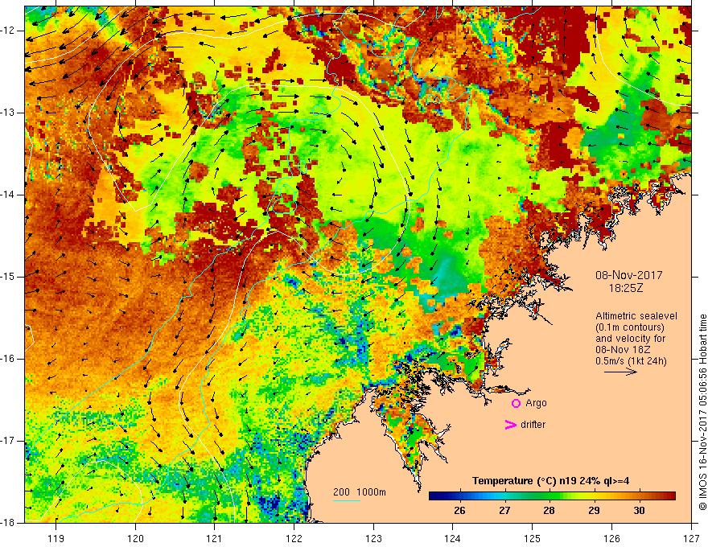Screen dimensions: 708x547
Task: Click latitude axis label '-13'
Action: (8, 113)
